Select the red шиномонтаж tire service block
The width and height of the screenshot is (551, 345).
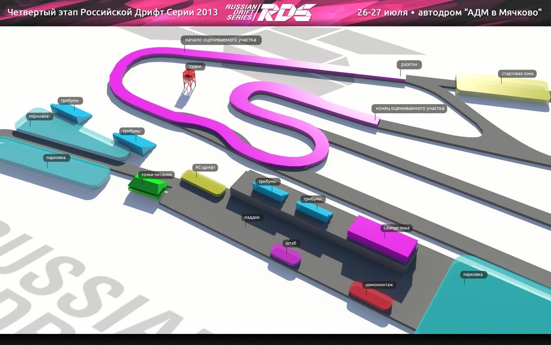tap(371, 296)
